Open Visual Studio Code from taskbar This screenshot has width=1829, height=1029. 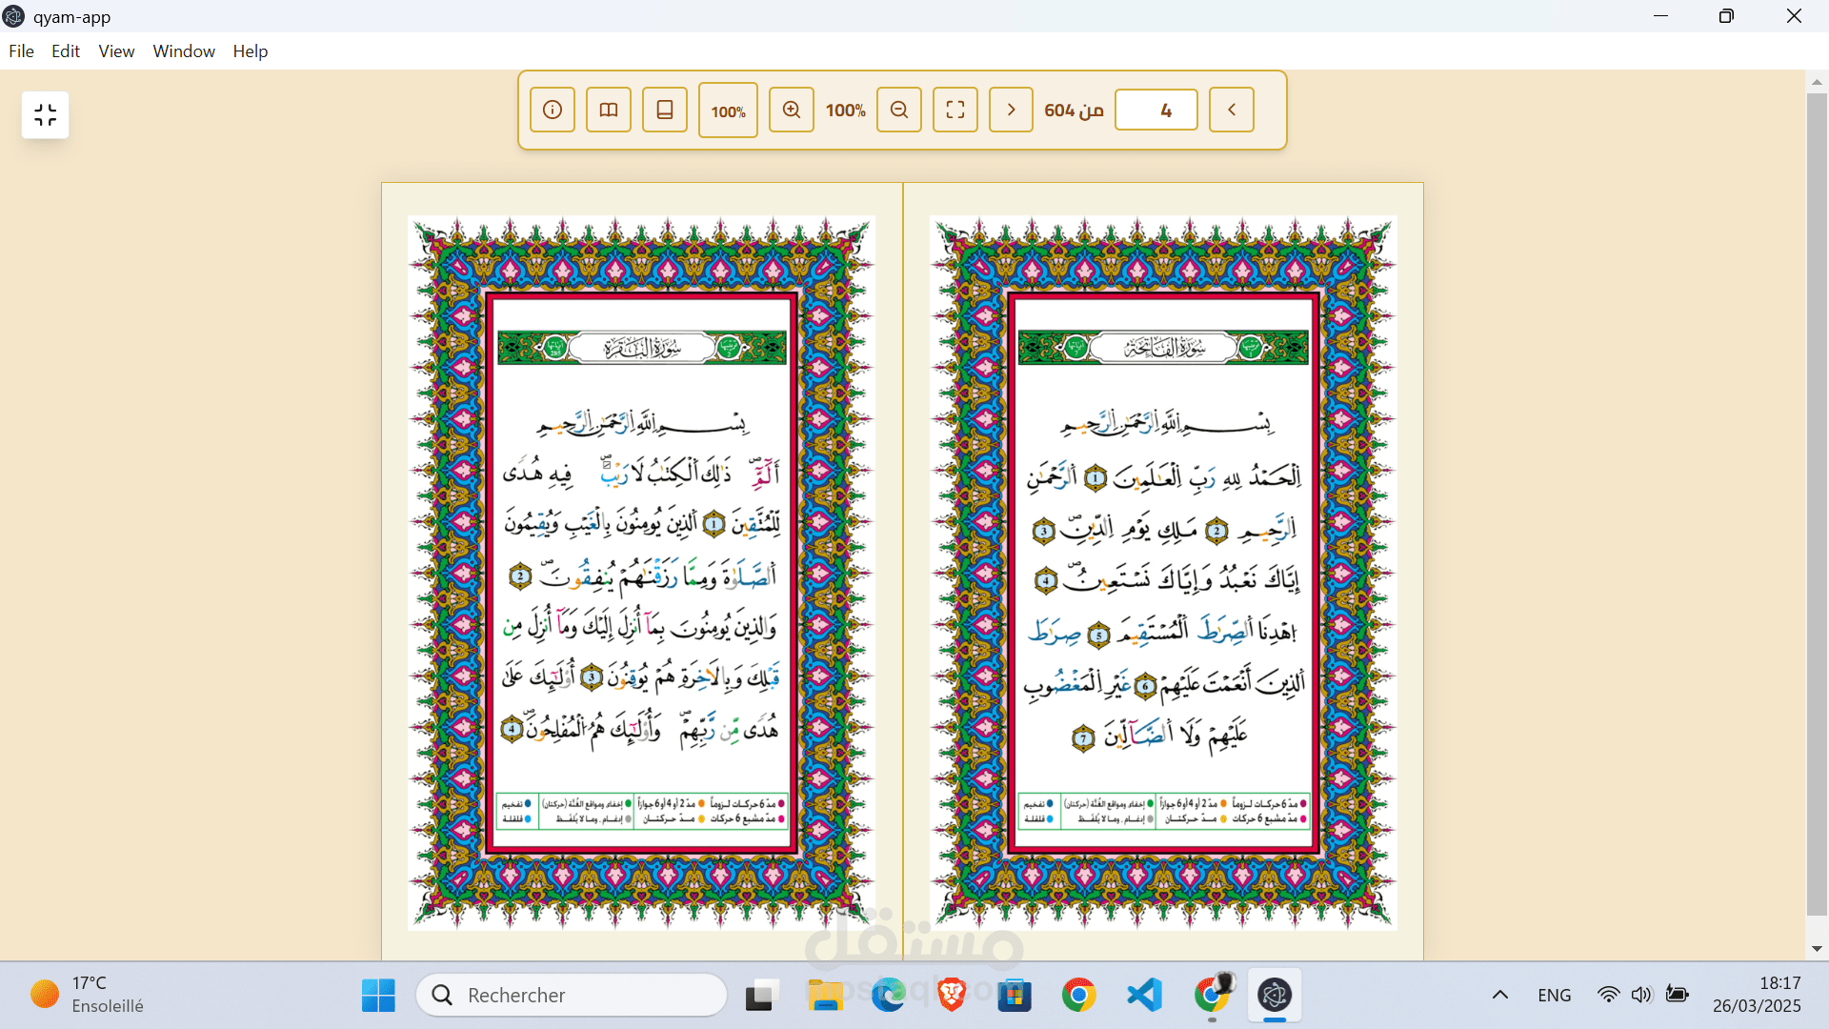(1144, 996)
